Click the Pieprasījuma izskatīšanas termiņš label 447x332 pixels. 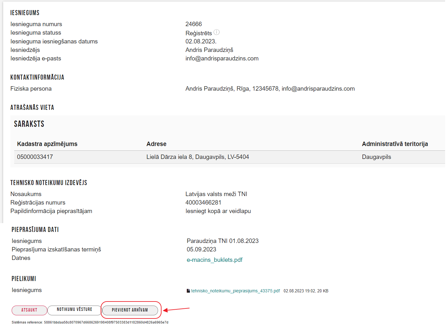56,249
